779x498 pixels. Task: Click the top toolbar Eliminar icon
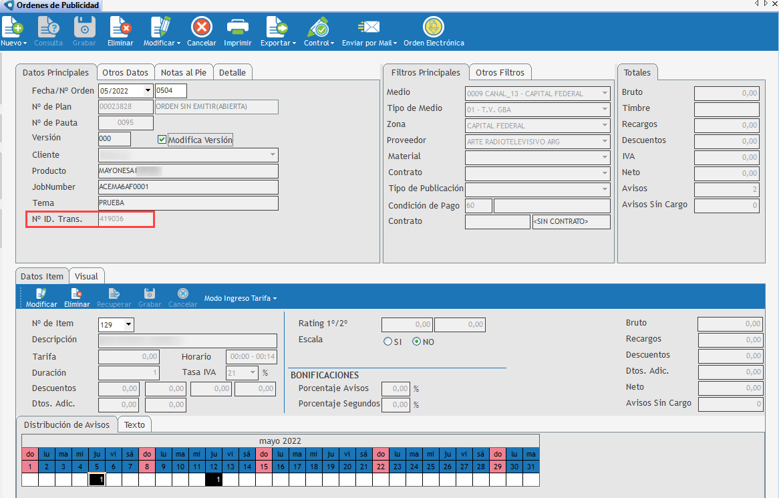point(120,27)
